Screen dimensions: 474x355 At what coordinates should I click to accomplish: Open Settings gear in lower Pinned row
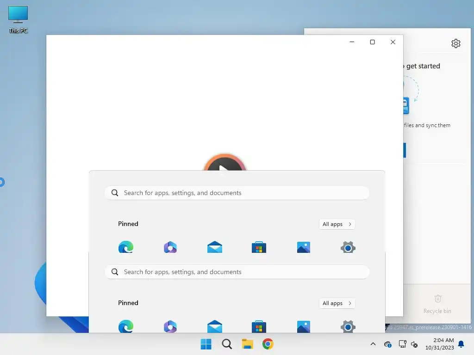(x=348, y=326)
